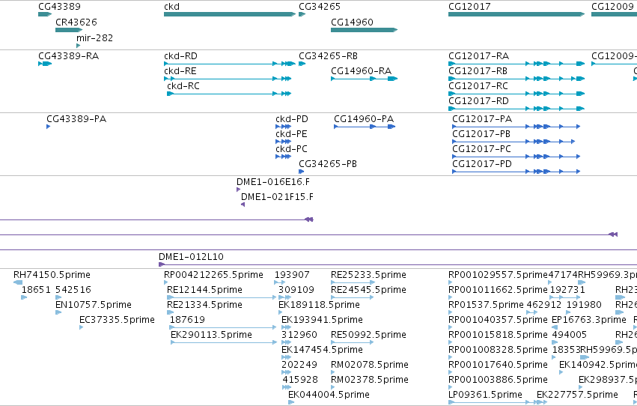637x406 pixels.
Task: Click the RM02378.5prime label
Action: pos(370,380)
